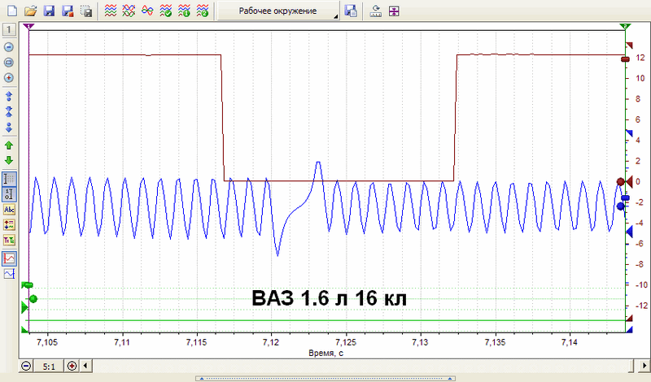The width and height of the screenshot is (651, 382).
Task: Click the green up arrow icon
Action: click(x=9, y=145)
